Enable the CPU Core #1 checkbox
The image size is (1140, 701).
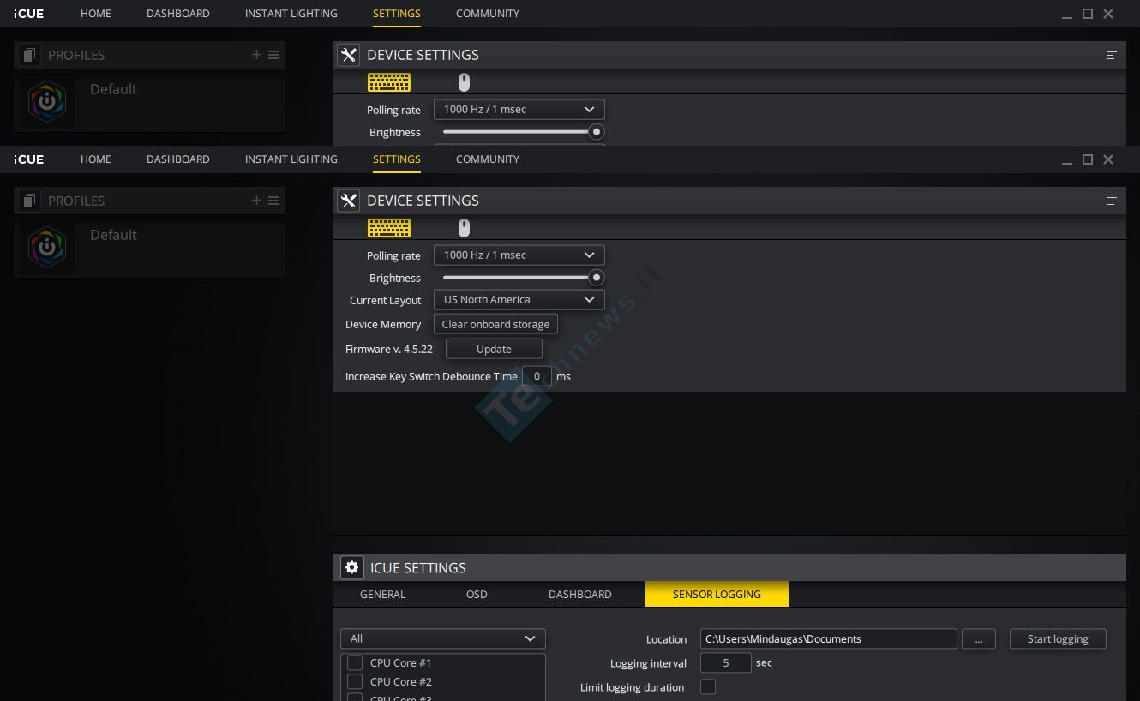coord(355,662)
